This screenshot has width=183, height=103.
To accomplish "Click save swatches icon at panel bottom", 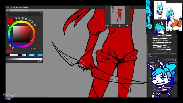I will [41, 61].
